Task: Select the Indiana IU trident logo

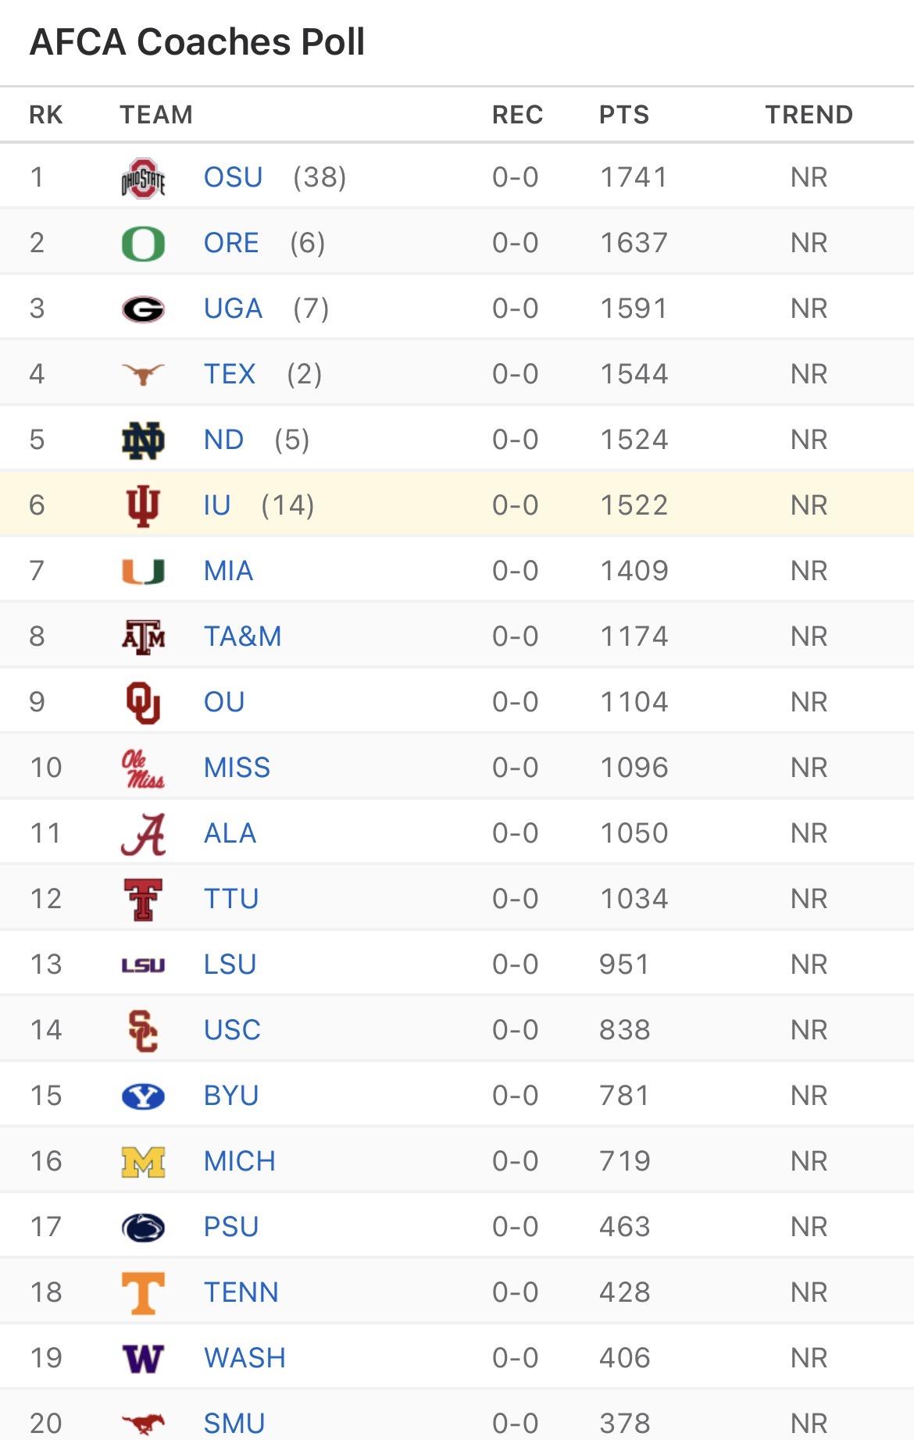Action: tap(143, 505)
